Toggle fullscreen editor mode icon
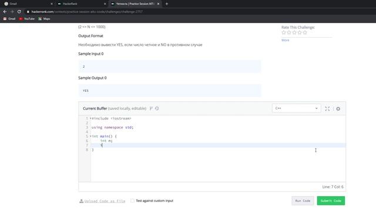 point(327,108)
